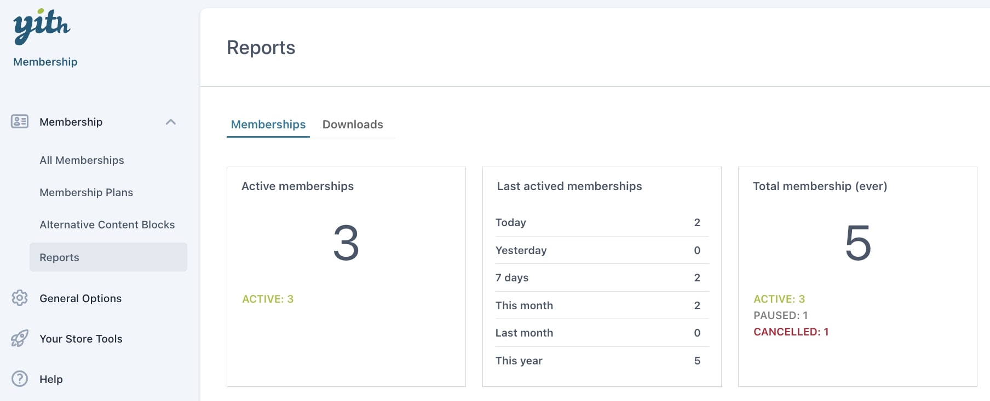Viewport: 990px width, 401px height.
Task: Click the PAUSED: 1 status label
Action: [780, 315]
